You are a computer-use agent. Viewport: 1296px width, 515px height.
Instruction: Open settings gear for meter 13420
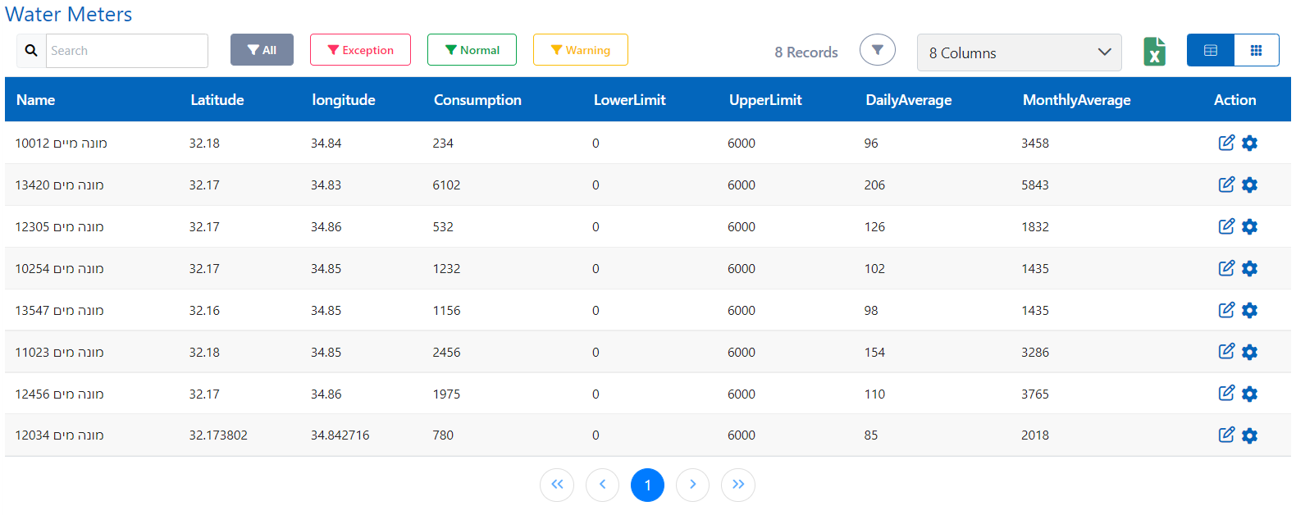tap(1249, 185)
